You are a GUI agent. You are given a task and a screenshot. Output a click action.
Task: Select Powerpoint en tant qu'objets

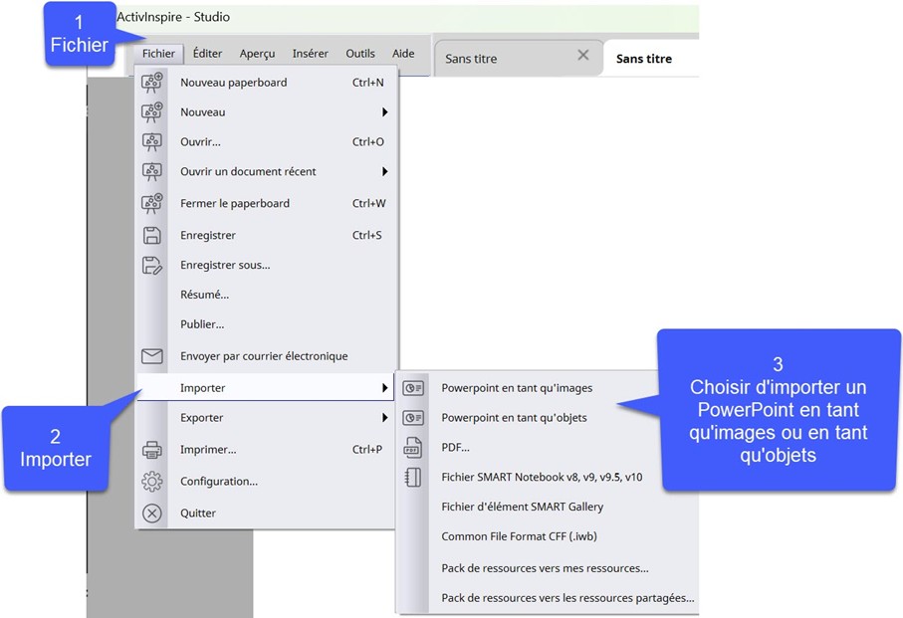(x=514, y=418)
